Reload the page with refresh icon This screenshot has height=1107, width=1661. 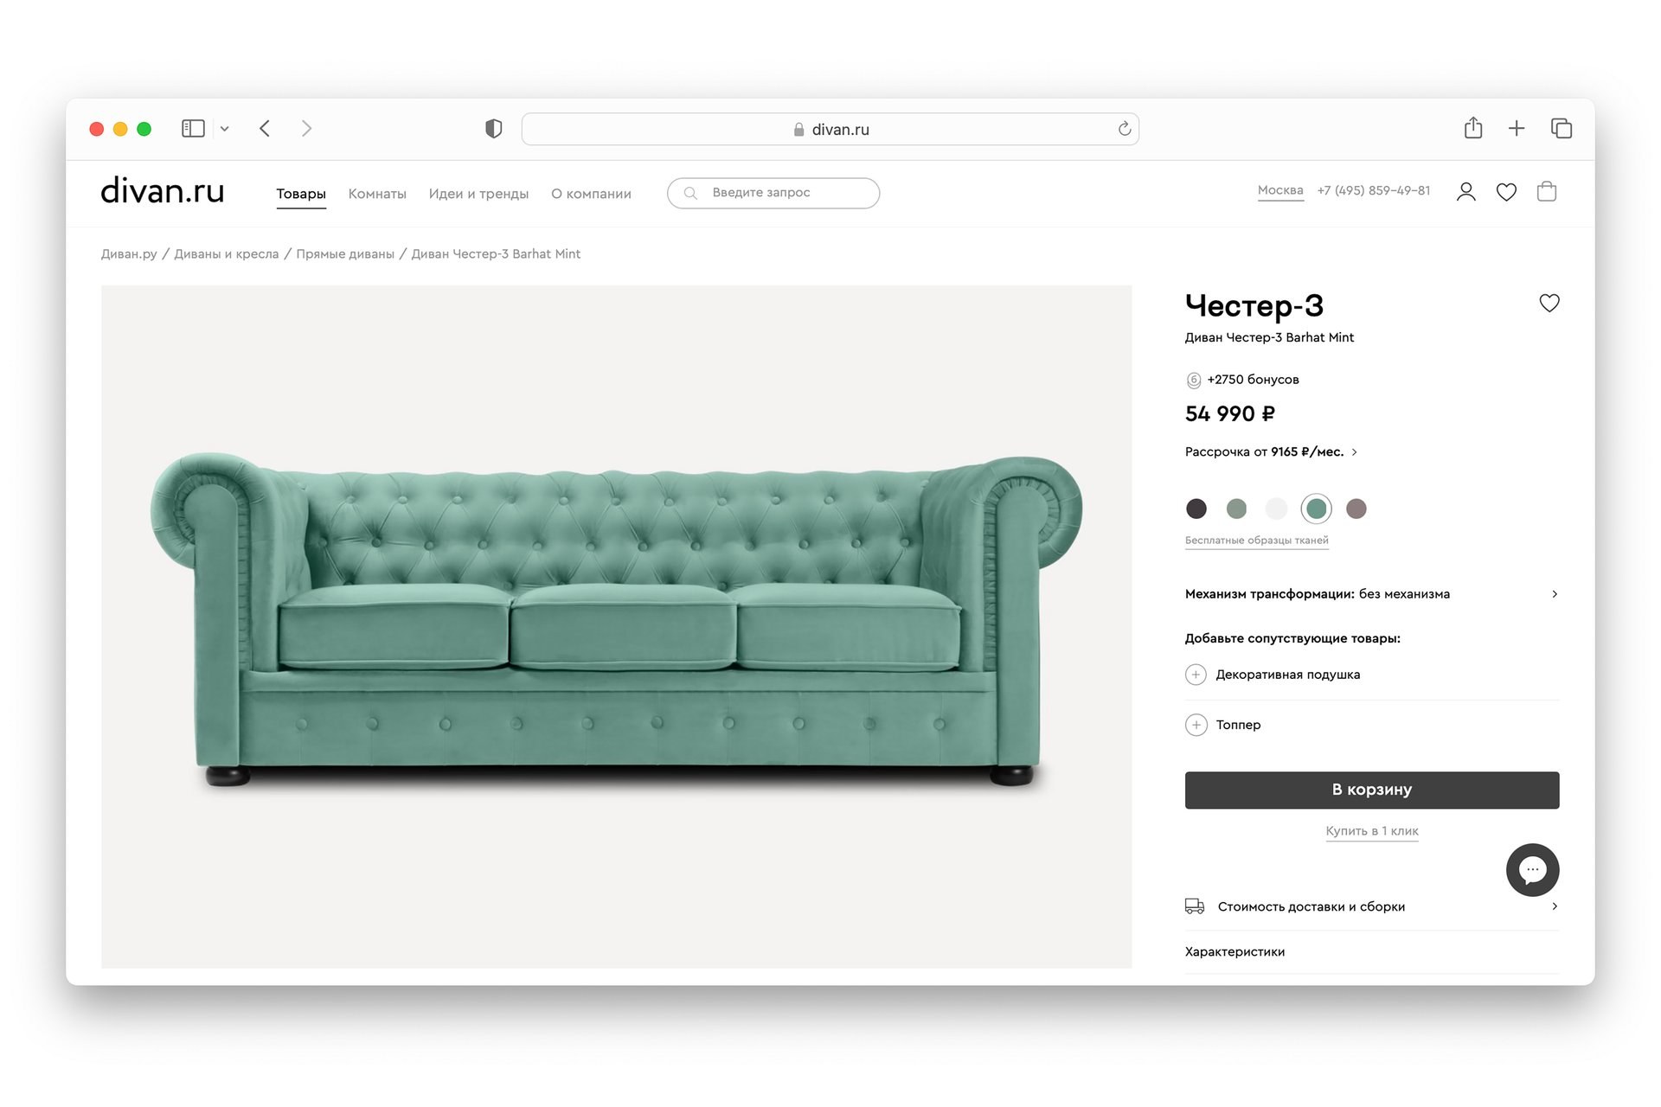point(1124,129)
